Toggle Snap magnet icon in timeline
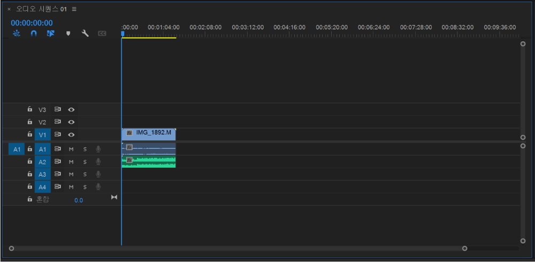This screenshot has height=262, width=535. coord(33,34)
